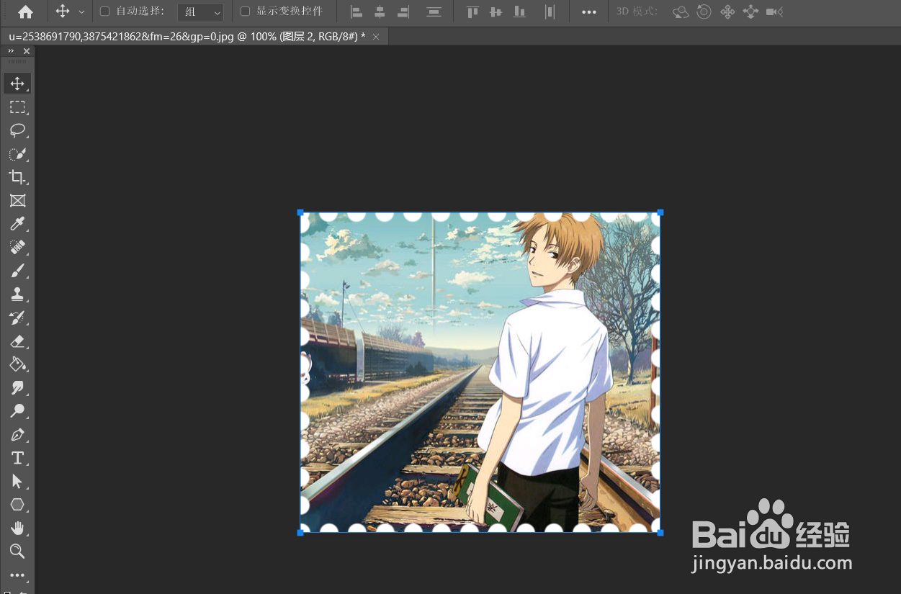Open the Move tool preset picker arrow
The height and width of the screenshot is (594, 901).
coord(81,12)
